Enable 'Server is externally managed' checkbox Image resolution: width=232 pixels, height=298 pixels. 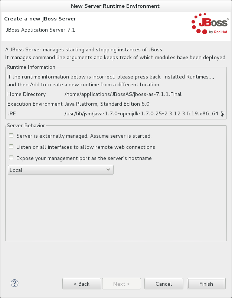click(12, 136)
